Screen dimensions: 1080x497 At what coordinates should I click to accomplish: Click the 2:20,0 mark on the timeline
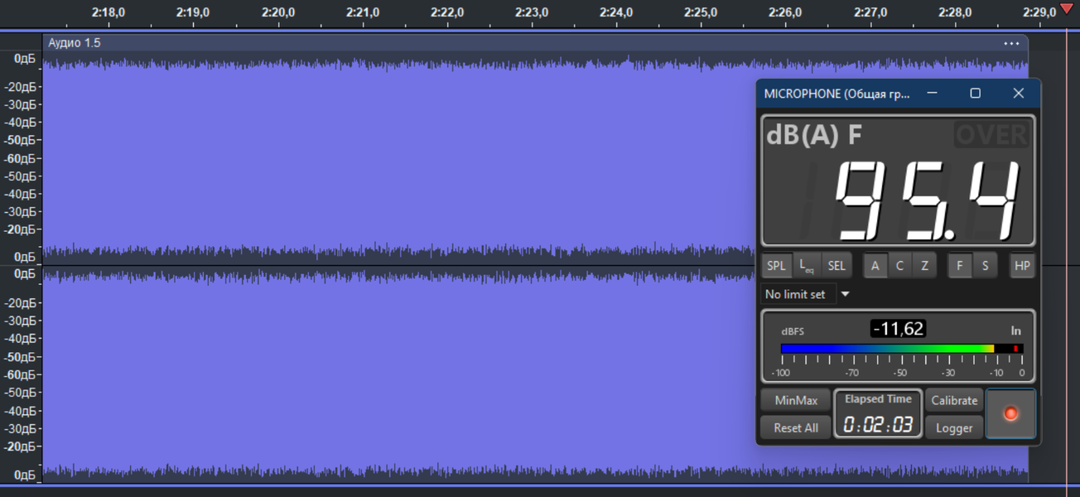click(278, 12)
